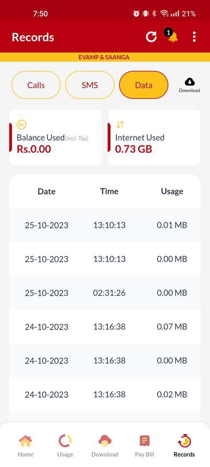The width and height of the screenshot is (210, 467).
Task: Tap the cloud Download icon beside Data
Action: click(x=190, y=85)
